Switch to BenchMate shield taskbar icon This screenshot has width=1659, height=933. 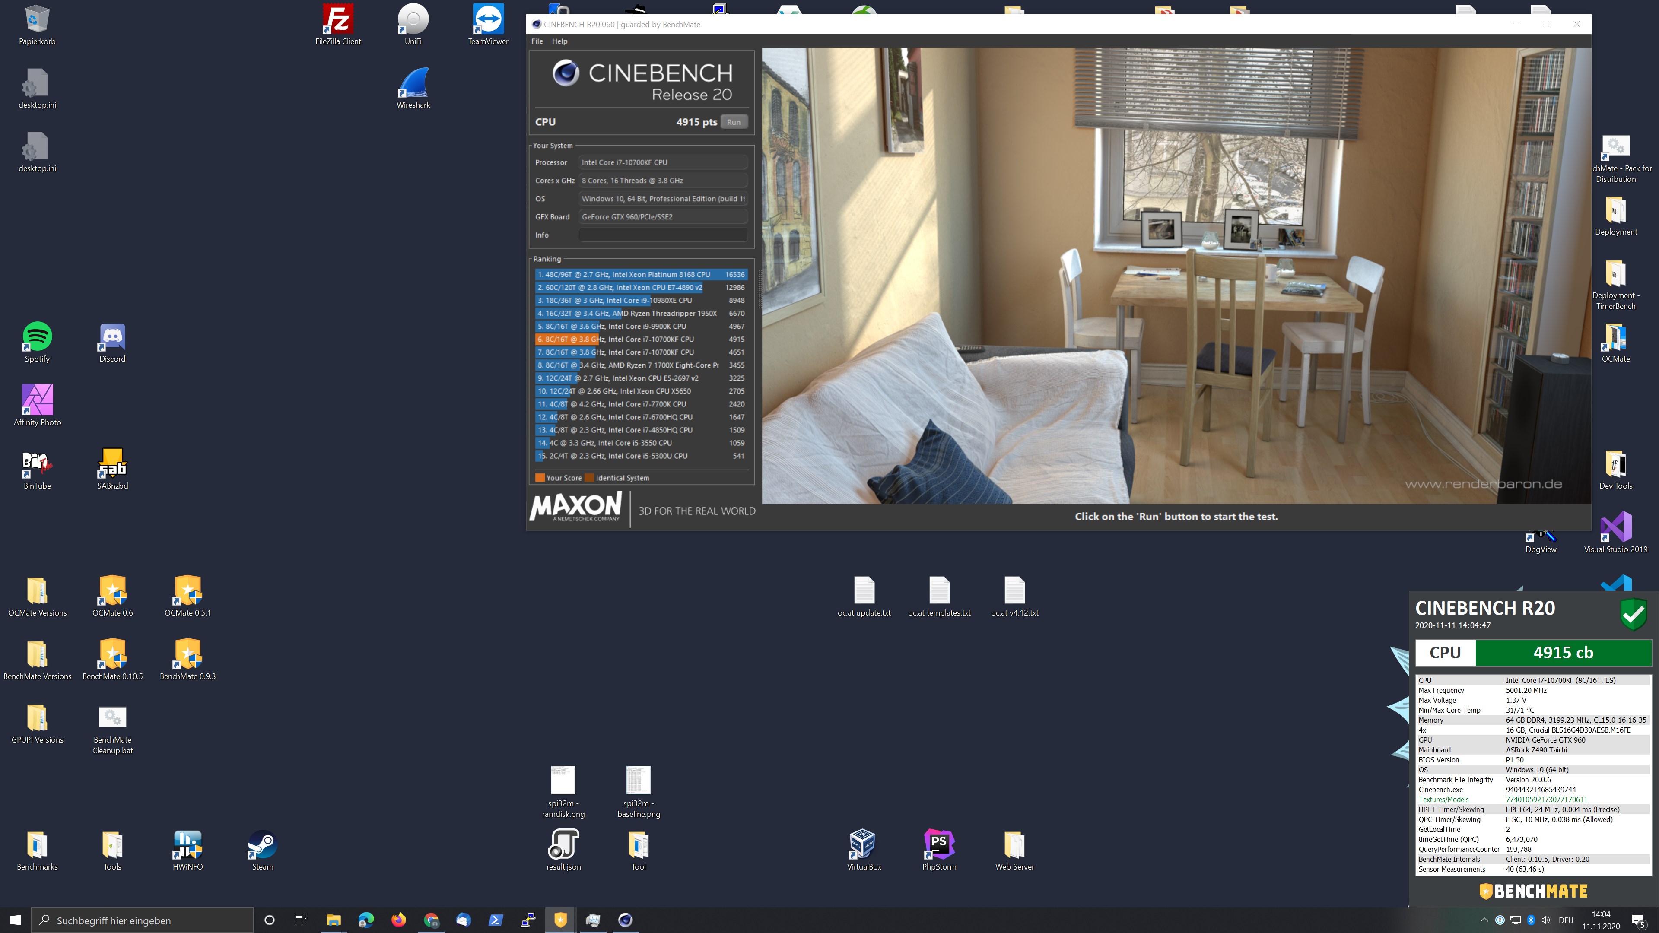click(560, 920)
